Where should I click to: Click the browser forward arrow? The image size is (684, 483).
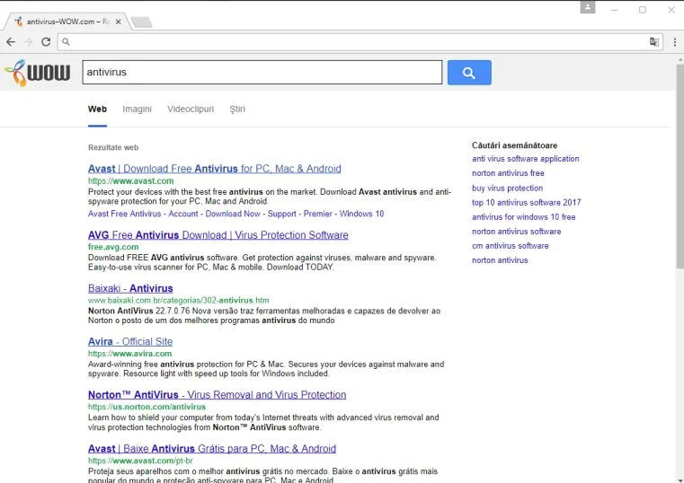pyautogui.click(x=29, y=42)
